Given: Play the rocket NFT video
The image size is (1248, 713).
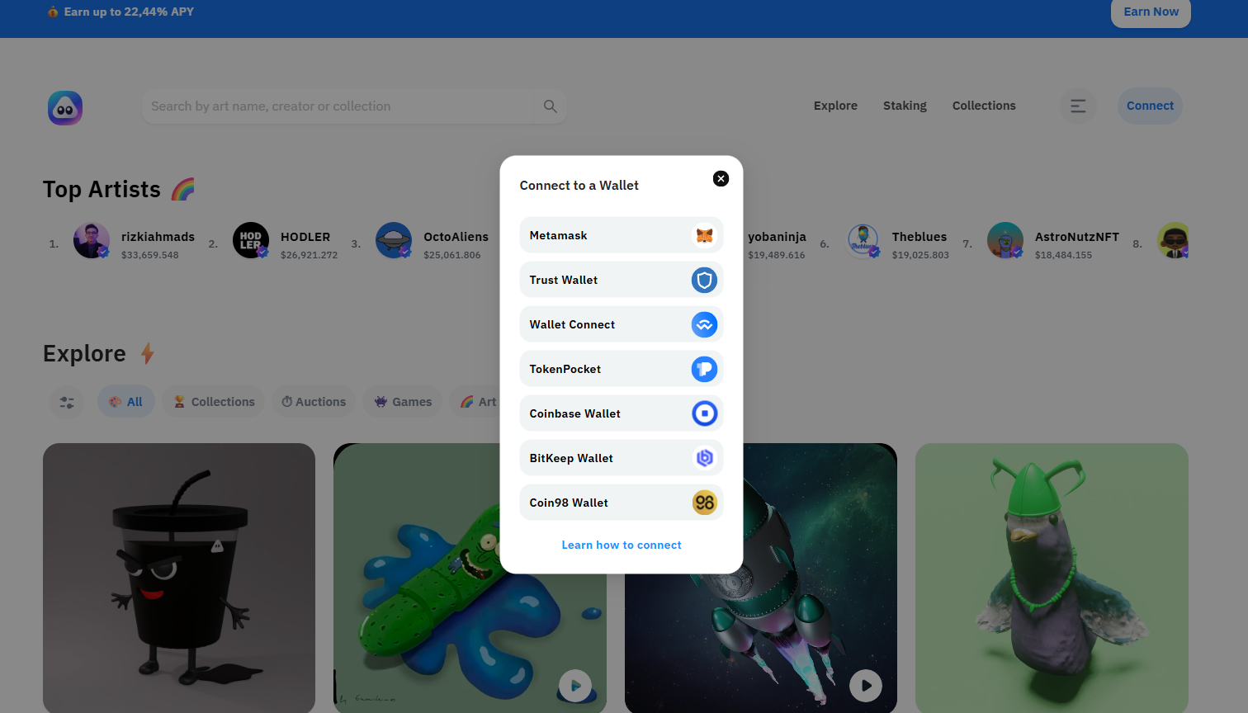Looking at the screenshot, I should click(x=865, y=686).
